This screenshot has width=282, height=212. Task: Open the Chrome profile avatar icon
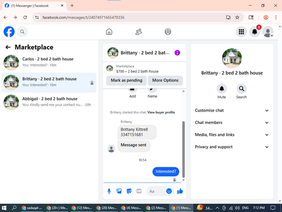click(266, 17)
